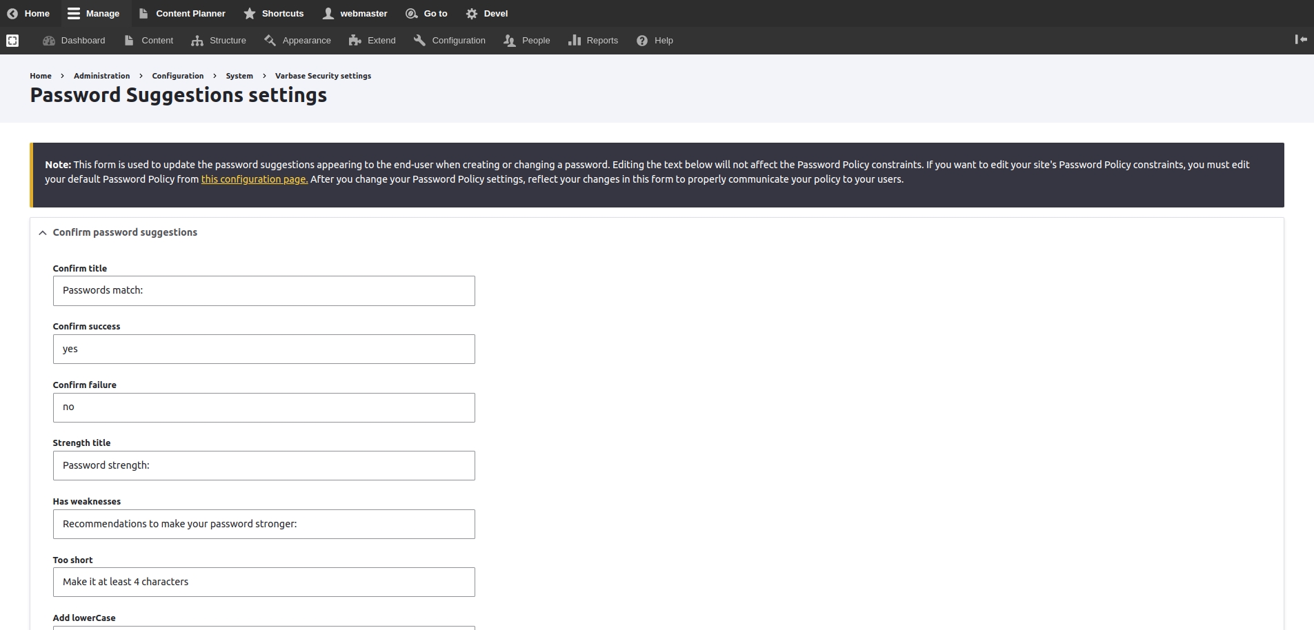Open the Go to toolbar menu
This screenshot has width=1314, height=630.
click(x=426, y=14)
